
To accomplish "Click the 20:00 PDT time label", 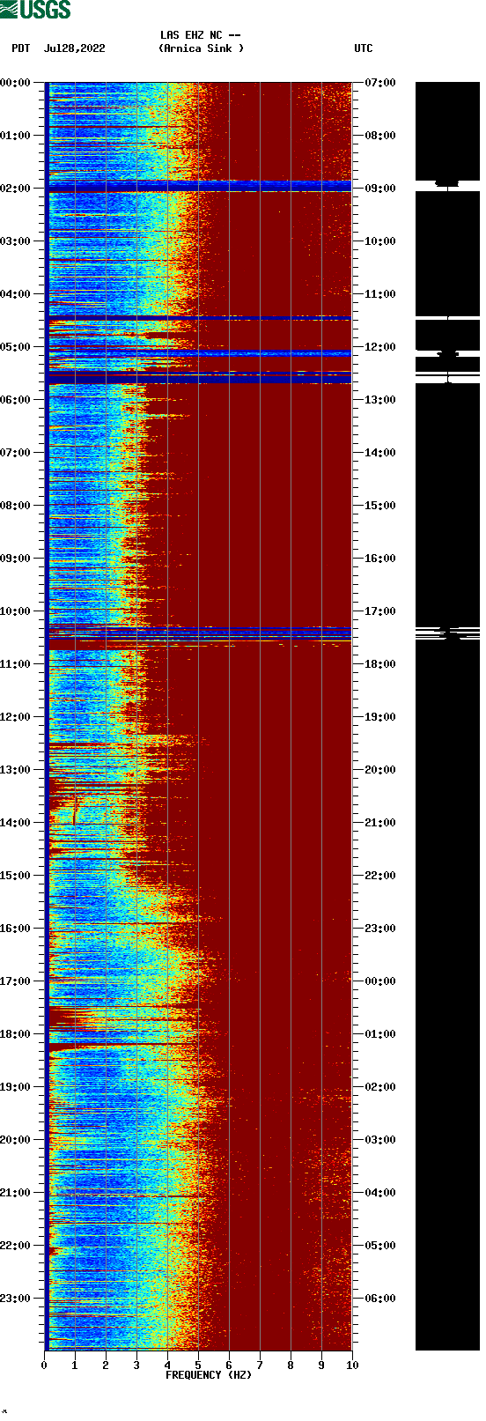I will [x=16, y=1140].
